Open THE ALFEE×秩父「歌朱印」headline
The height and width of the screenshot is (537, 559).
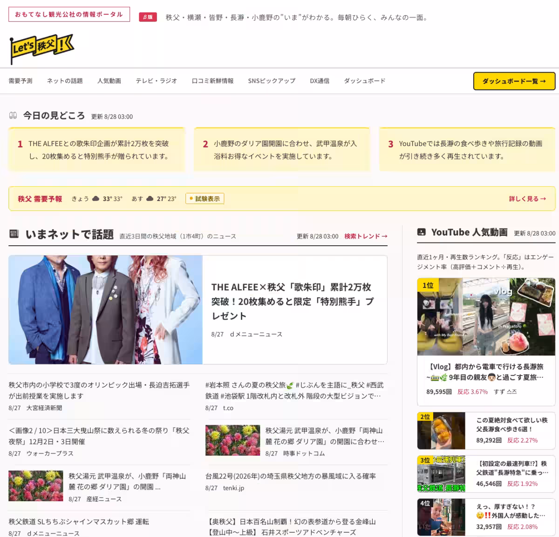[293, 301]
